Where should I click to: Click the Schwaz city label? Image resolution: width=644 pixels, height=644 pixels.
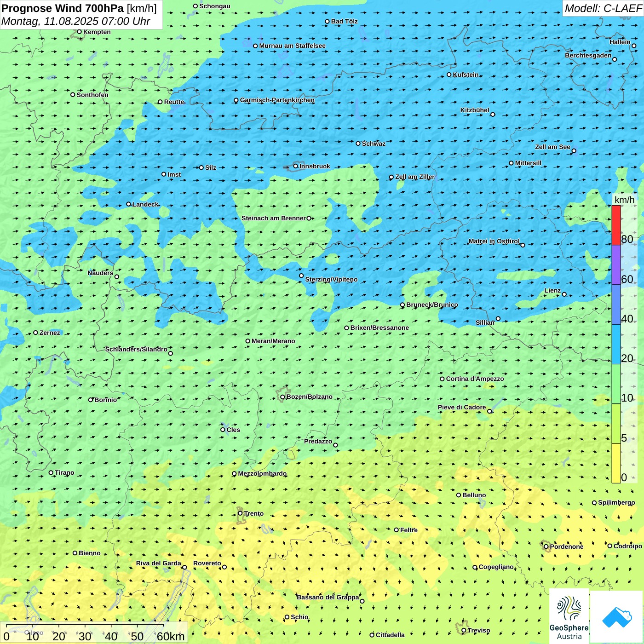tap(374, 144)
